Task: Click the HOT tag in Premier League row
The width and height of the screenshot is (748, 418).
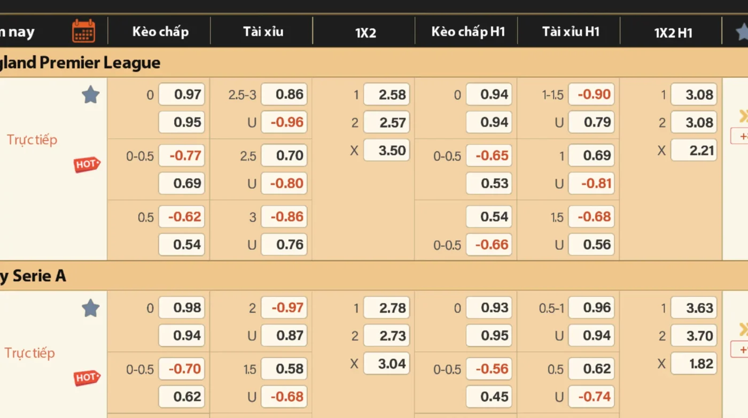Action: click(x=87, y=164)
